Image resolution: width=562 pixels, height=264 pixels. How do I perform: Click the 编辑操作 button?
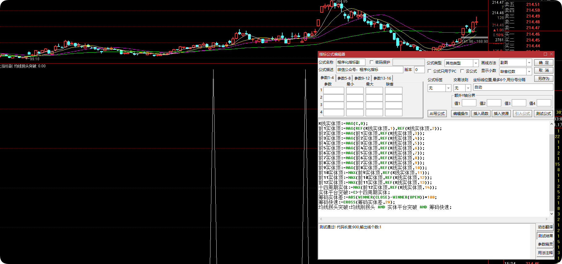pos(460,114)
